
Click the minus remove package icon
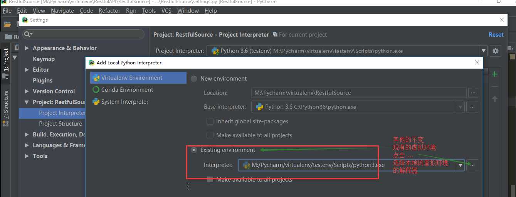coord(495,86)
